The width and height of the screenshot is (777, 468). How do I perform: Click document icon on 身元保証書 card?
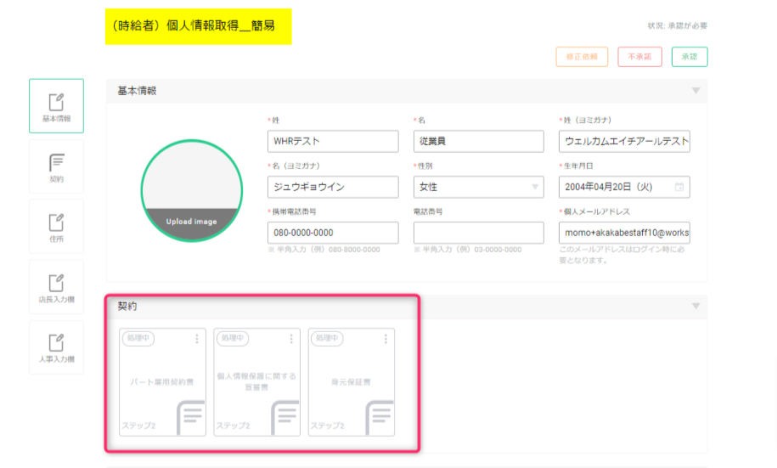[x=380, y=417]
